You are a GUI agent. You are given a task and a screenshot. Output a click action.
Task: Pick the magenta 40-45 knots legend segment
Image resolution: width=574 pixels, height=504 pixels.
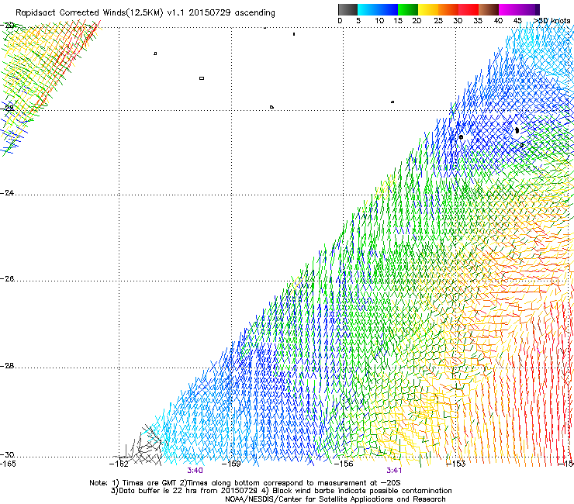509,9
